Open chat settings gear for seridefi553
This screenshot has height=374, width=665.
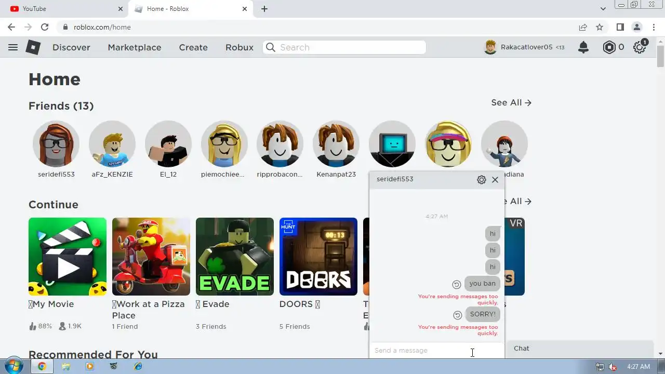[482, 180]
